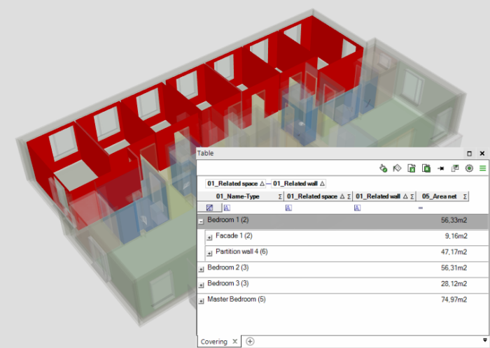Viewport: 490px width, 348px height.
Task: Click the sigma icon on 01_Related space header
Action: point(349,196)
